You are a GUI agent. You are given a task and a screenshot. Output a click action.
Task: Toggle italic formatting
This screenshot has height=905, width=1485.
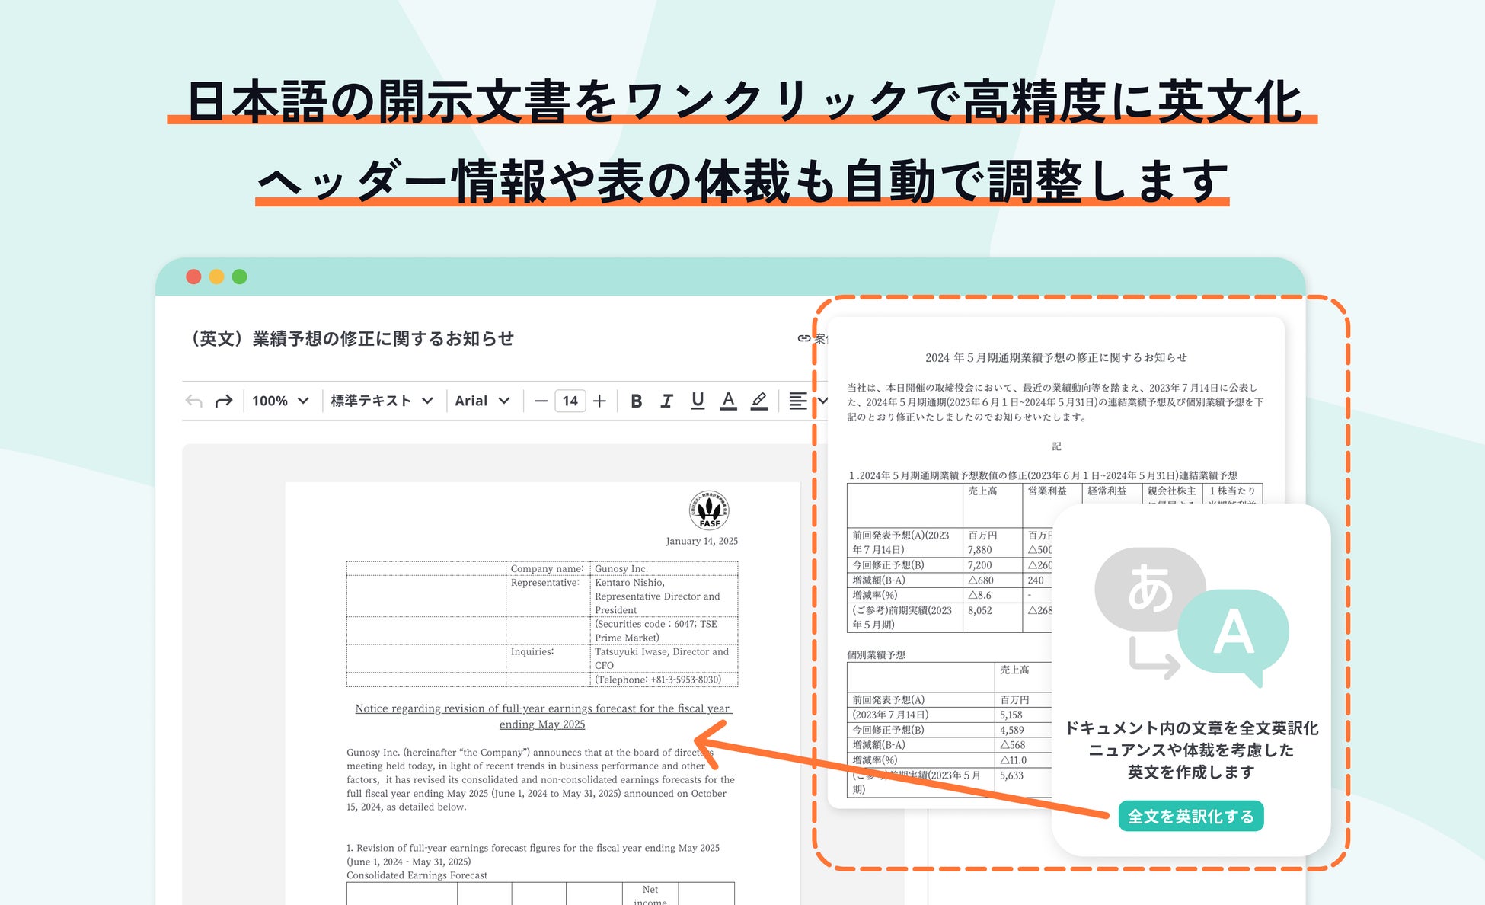pos(666,401)
